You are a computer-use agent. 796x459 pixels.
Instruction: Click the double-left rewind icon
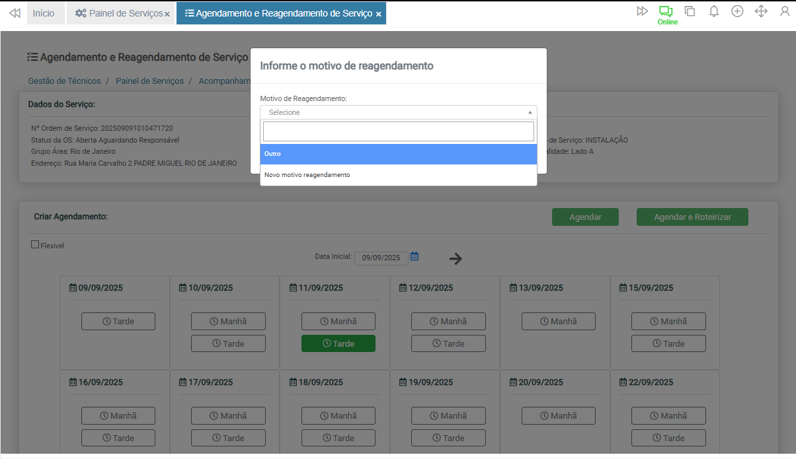click(x=15, y=13)
